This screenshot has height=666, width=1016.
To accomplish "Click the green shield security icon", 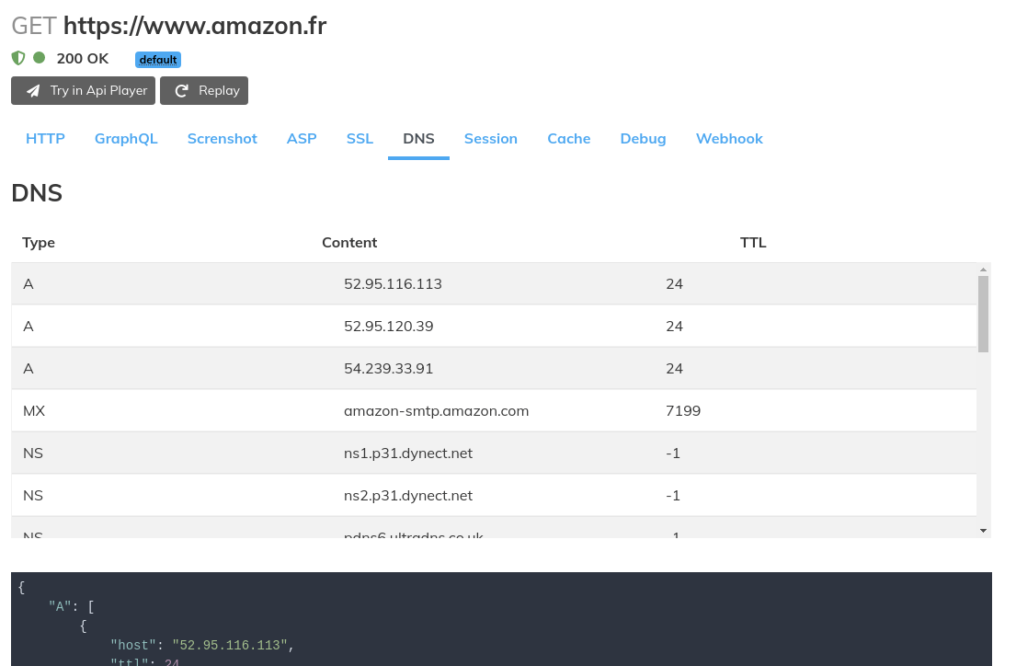I will (x=18, y=58).
